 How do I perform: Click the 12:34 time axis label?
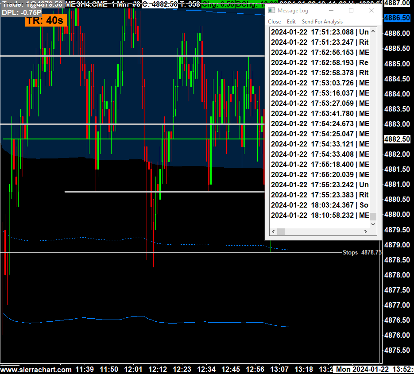pyautogui.click(x=206, y=369)
